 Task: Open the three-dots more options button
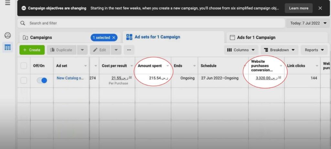click(x=129, y=50)
